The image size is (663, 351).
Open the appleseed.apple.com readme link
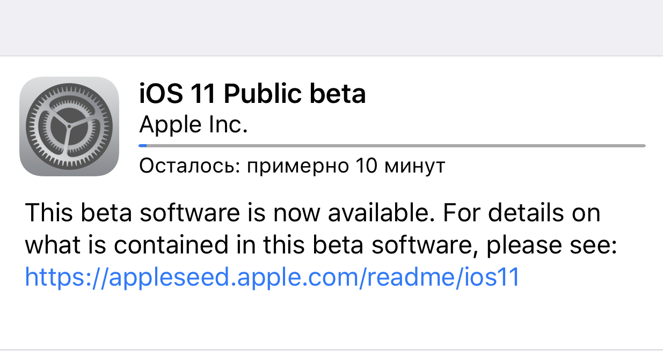point(272,277)
